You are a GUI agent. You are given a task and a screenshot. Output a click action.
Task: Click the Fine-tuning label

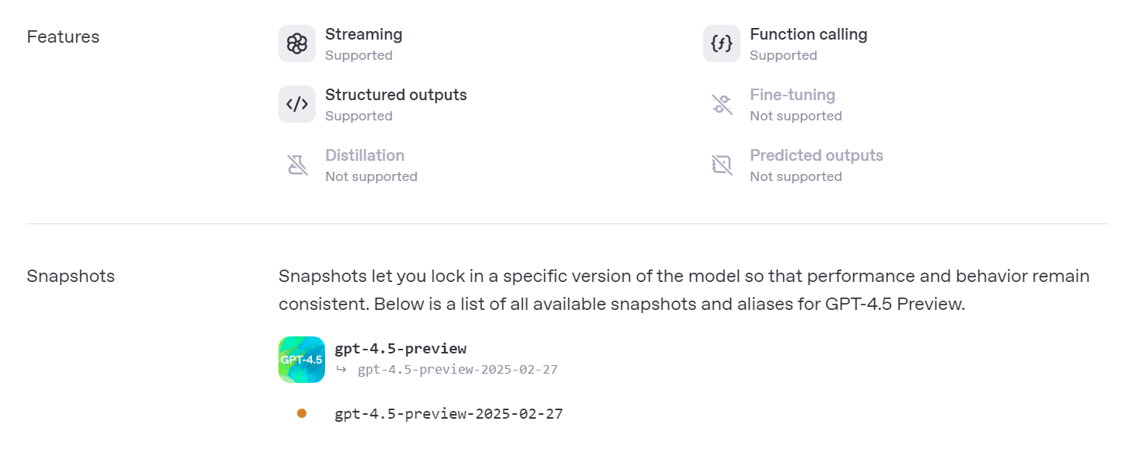(x=792, y=95)
